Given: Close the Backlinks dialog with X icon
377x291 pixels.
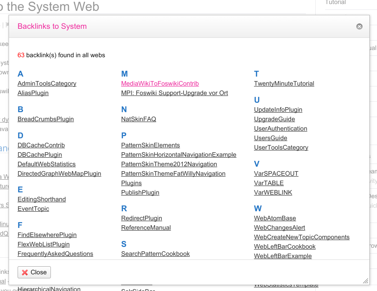Looking at the screenshot, I should [x=359, y=27].
